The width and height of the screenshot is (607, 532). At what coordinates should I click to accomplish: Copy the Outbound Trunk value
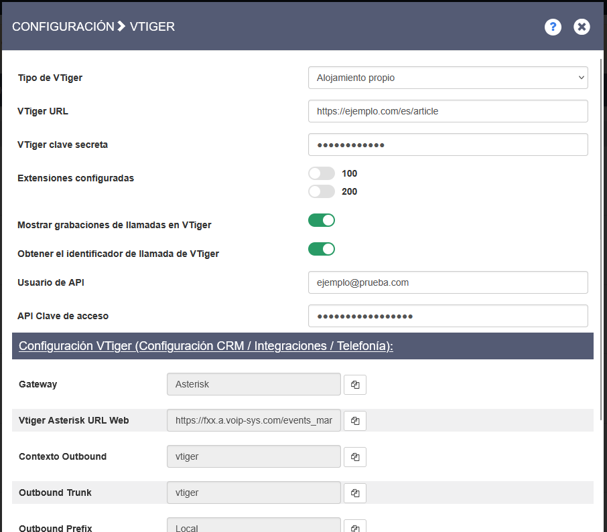pyautogui.click(x=355, y=493)
